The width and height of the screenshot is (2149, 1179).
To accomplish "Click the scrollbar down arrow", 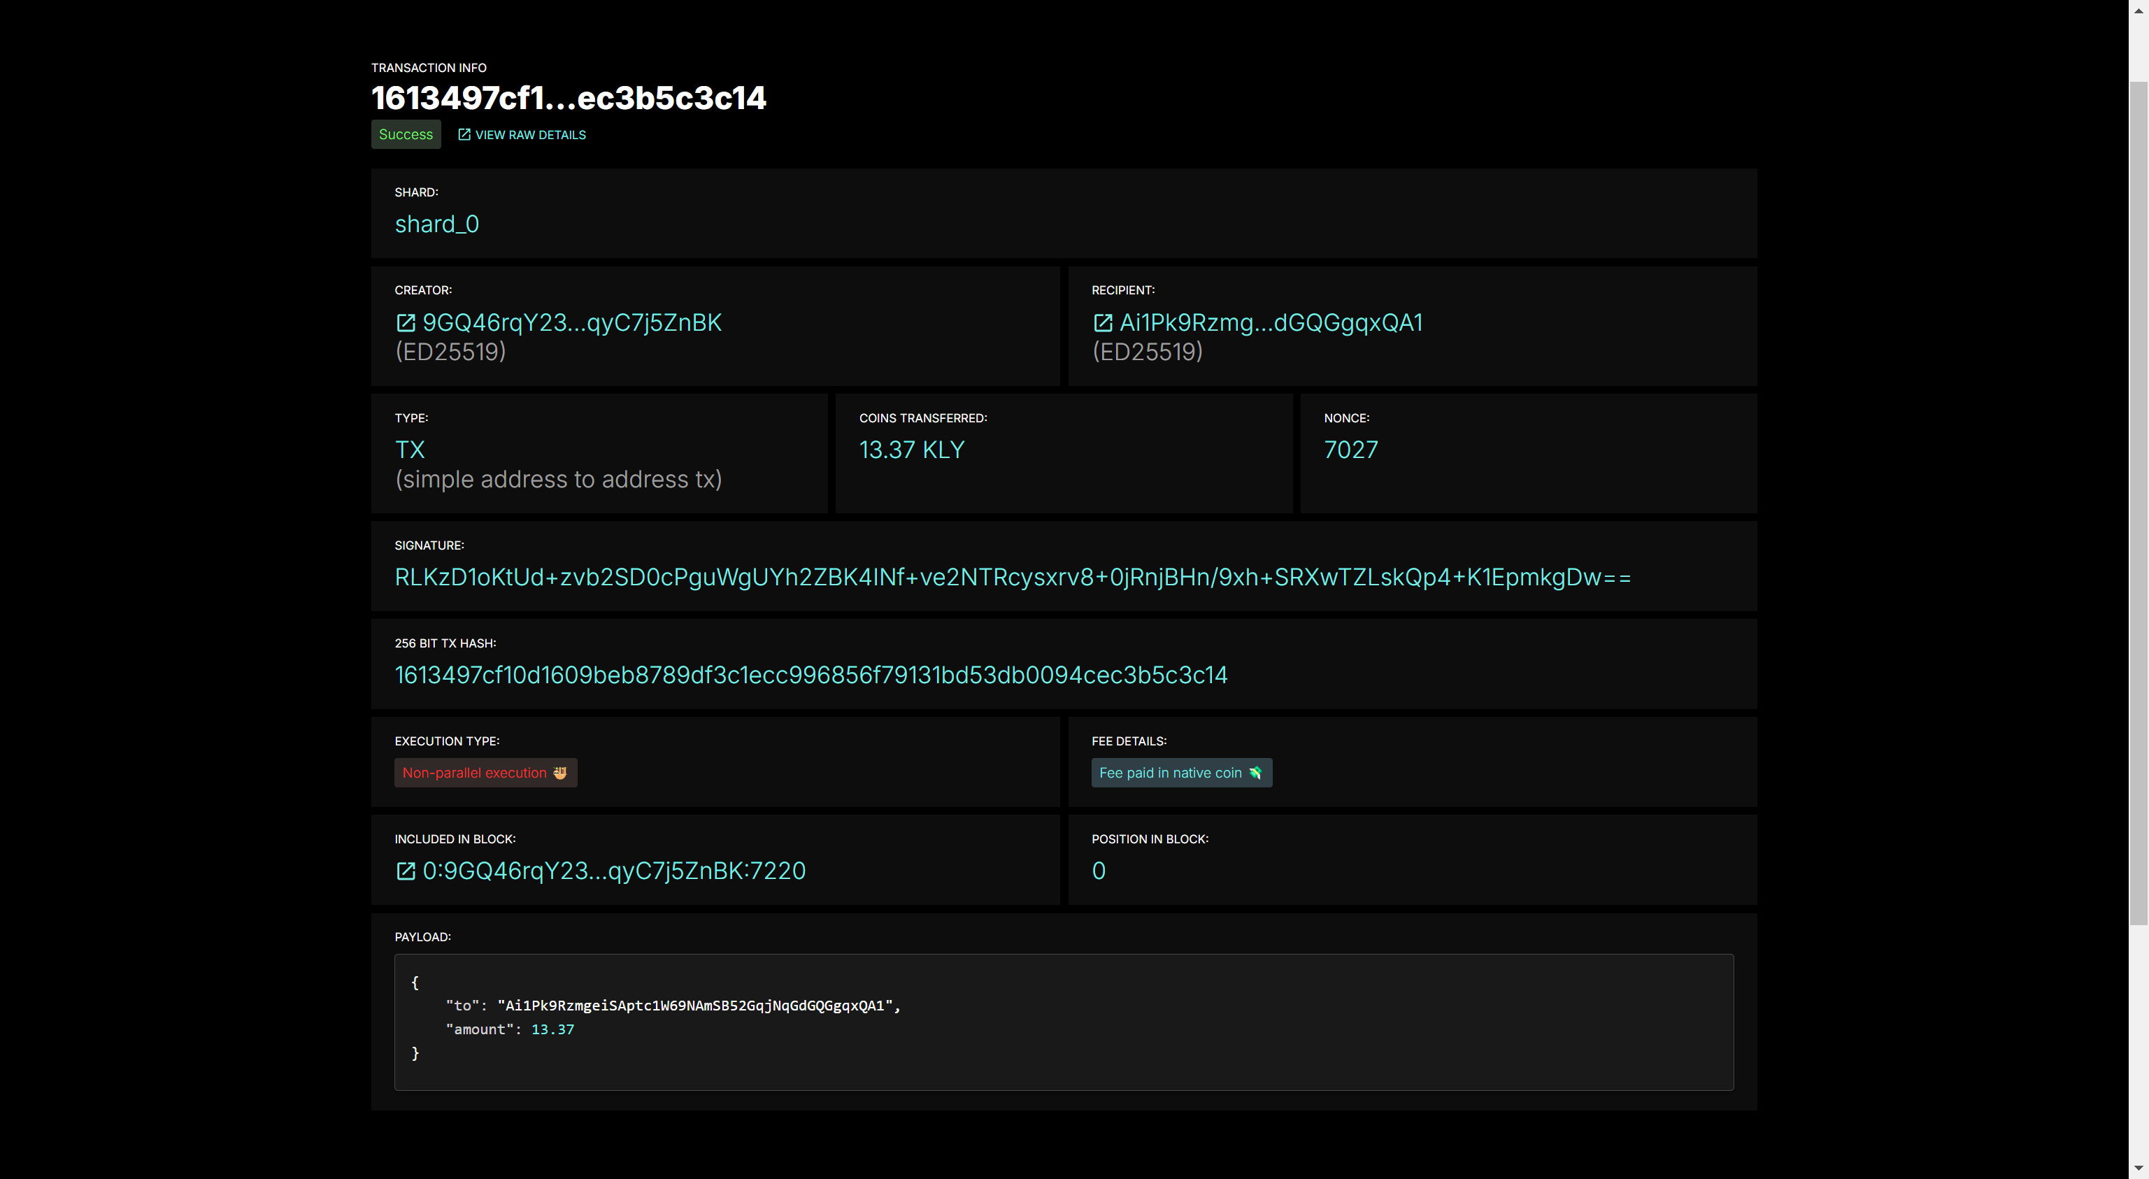I will [2138, 1169].
